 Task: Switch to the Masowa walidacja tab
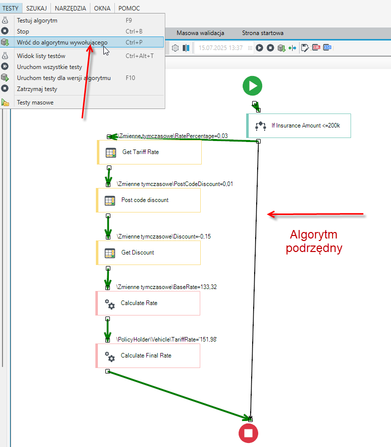200,33
